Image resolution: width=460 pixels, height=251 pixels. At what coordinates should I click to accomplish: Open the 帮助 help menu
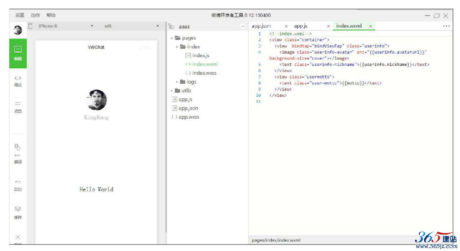(51, 15)
